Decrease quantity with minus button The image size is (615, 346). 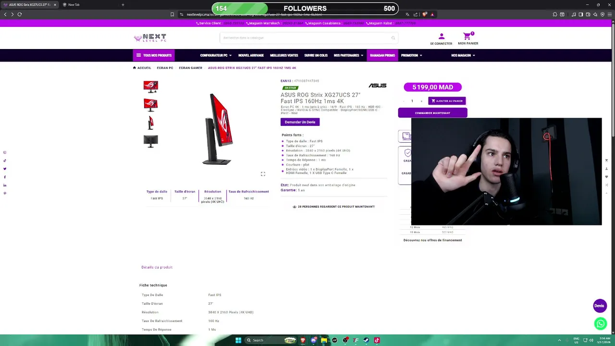tap(404, 101)
